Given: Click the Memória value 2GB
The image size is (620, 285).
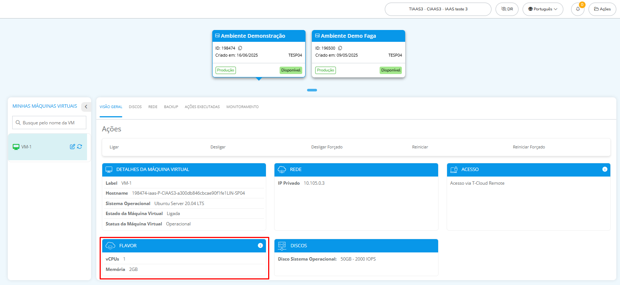Looking at the screenshot, I should (133, 269).
